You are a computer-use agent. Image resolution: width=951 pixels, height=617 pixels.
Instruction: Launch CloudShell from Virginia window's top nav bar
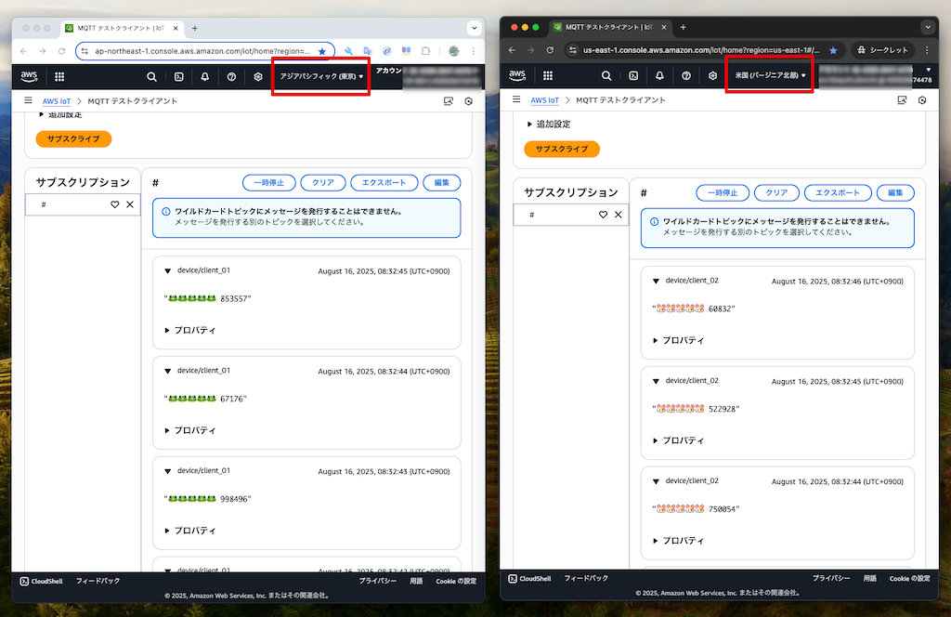click(633, 75)
